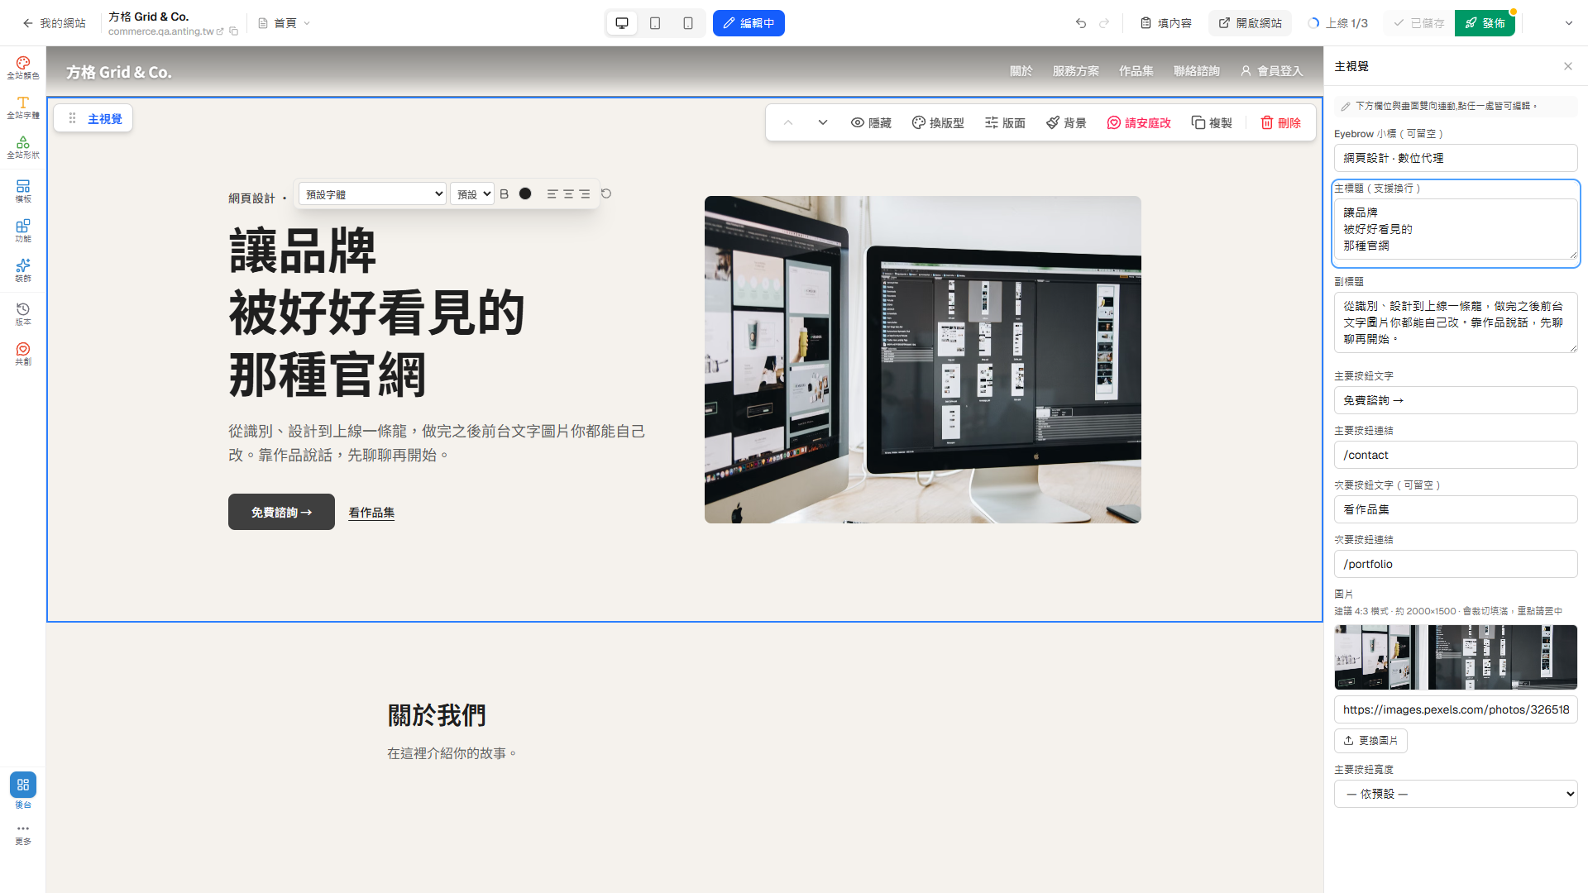This screenshot has width=1588, height=893.
Task: Click the /portfolio link input
Action: pos(1456,564)
